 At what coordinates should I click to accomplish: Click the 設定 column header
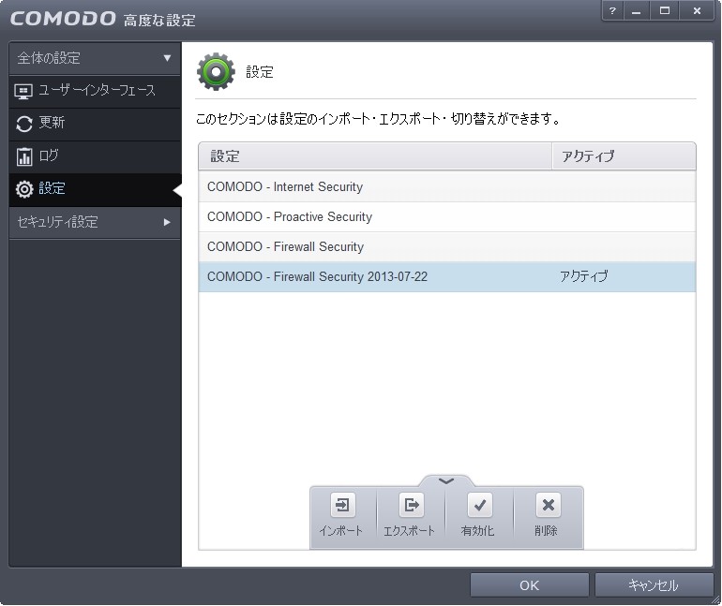(375, 155)
